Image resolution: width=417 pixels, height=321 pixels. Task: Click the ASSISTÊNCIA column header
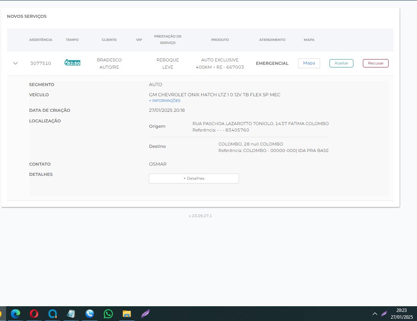click(x=41, y=40)
